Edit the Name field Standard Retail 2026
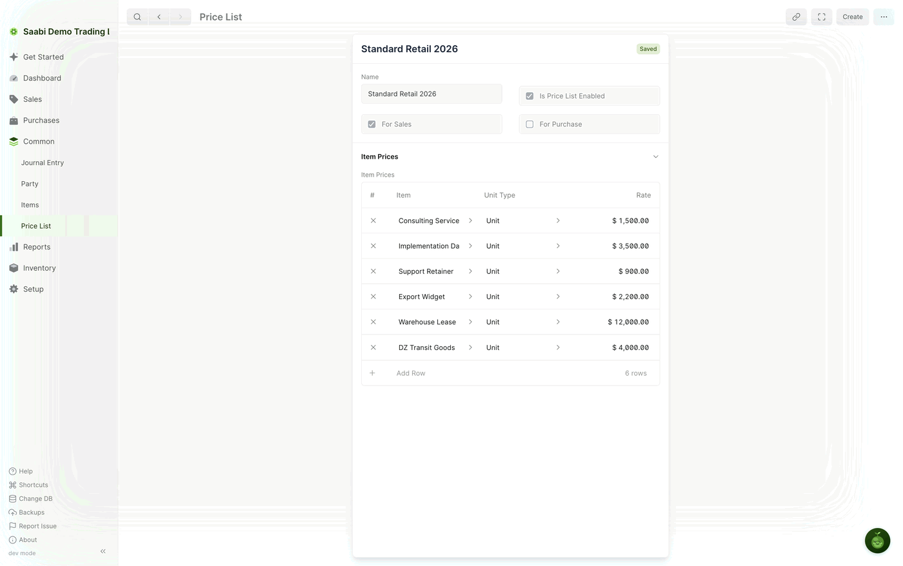 pyautogui.click(x=432, y=94)
